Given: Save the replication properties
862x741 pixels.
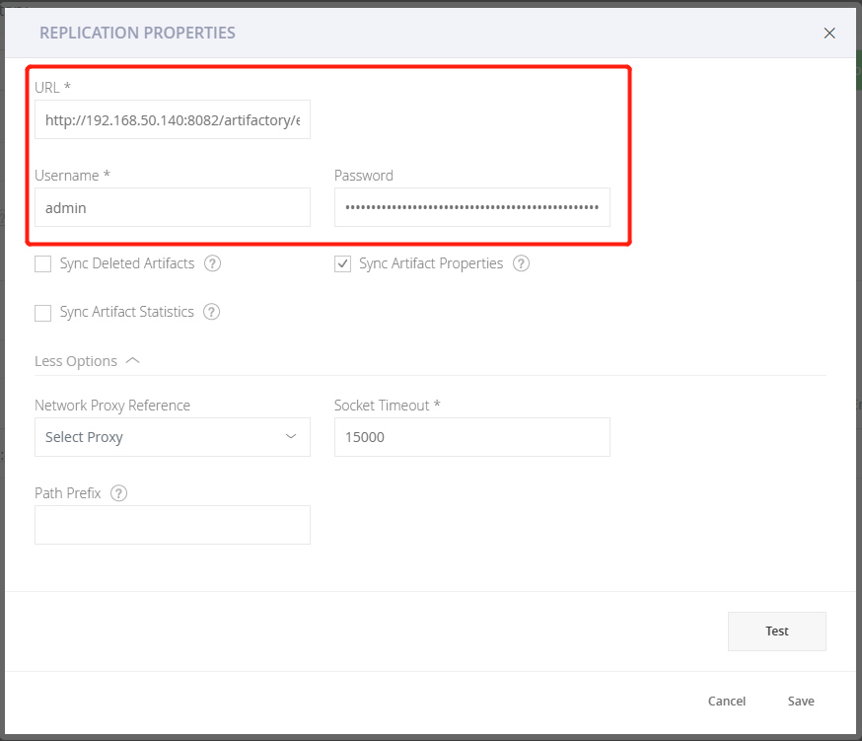Looking at the screenshot, I should click(801, 701).
